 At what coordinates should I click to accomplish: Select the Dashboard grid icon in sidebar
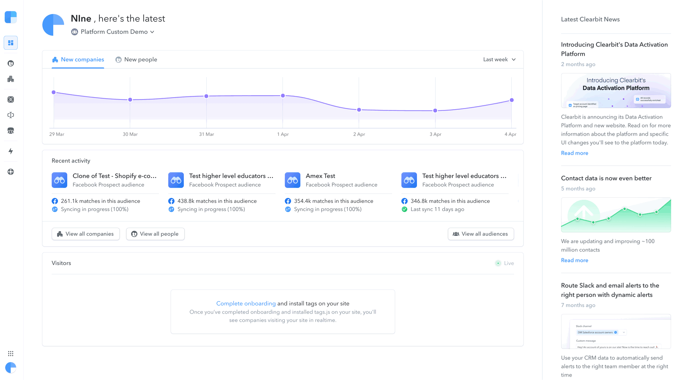10,43
